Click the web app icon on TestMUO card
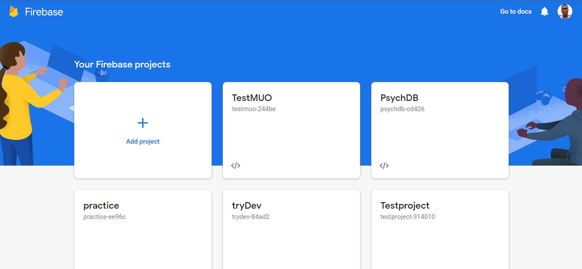Viewport: 582px width, 269px height. coord(235,166)
